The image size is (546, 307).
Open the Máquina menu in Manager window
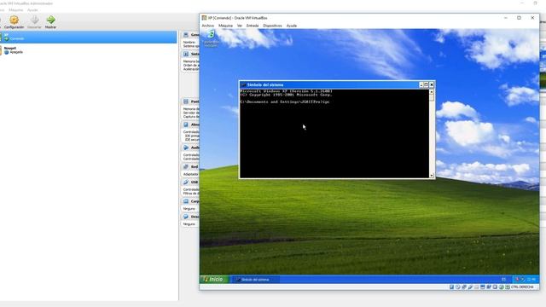pyautogui.click(x=15, y=10)
